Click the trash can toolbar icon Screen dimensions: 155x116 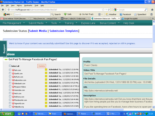pyautogui.click(x=99, y=14)
